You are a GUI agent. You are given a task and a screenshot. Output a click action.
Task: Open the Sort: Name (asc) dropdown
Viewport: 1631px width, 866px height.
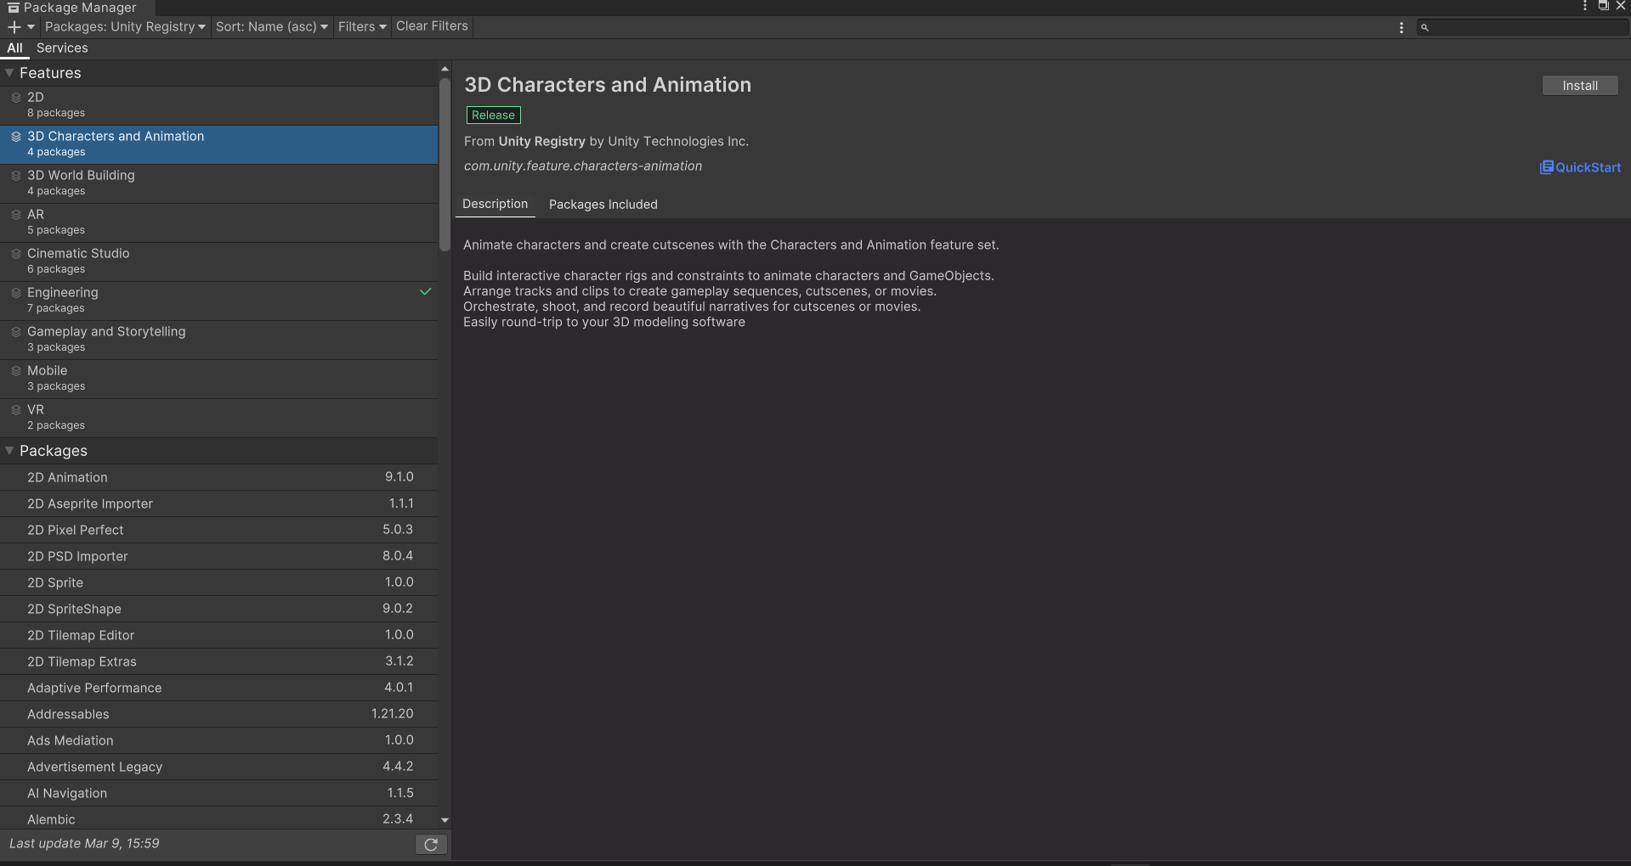271,26
